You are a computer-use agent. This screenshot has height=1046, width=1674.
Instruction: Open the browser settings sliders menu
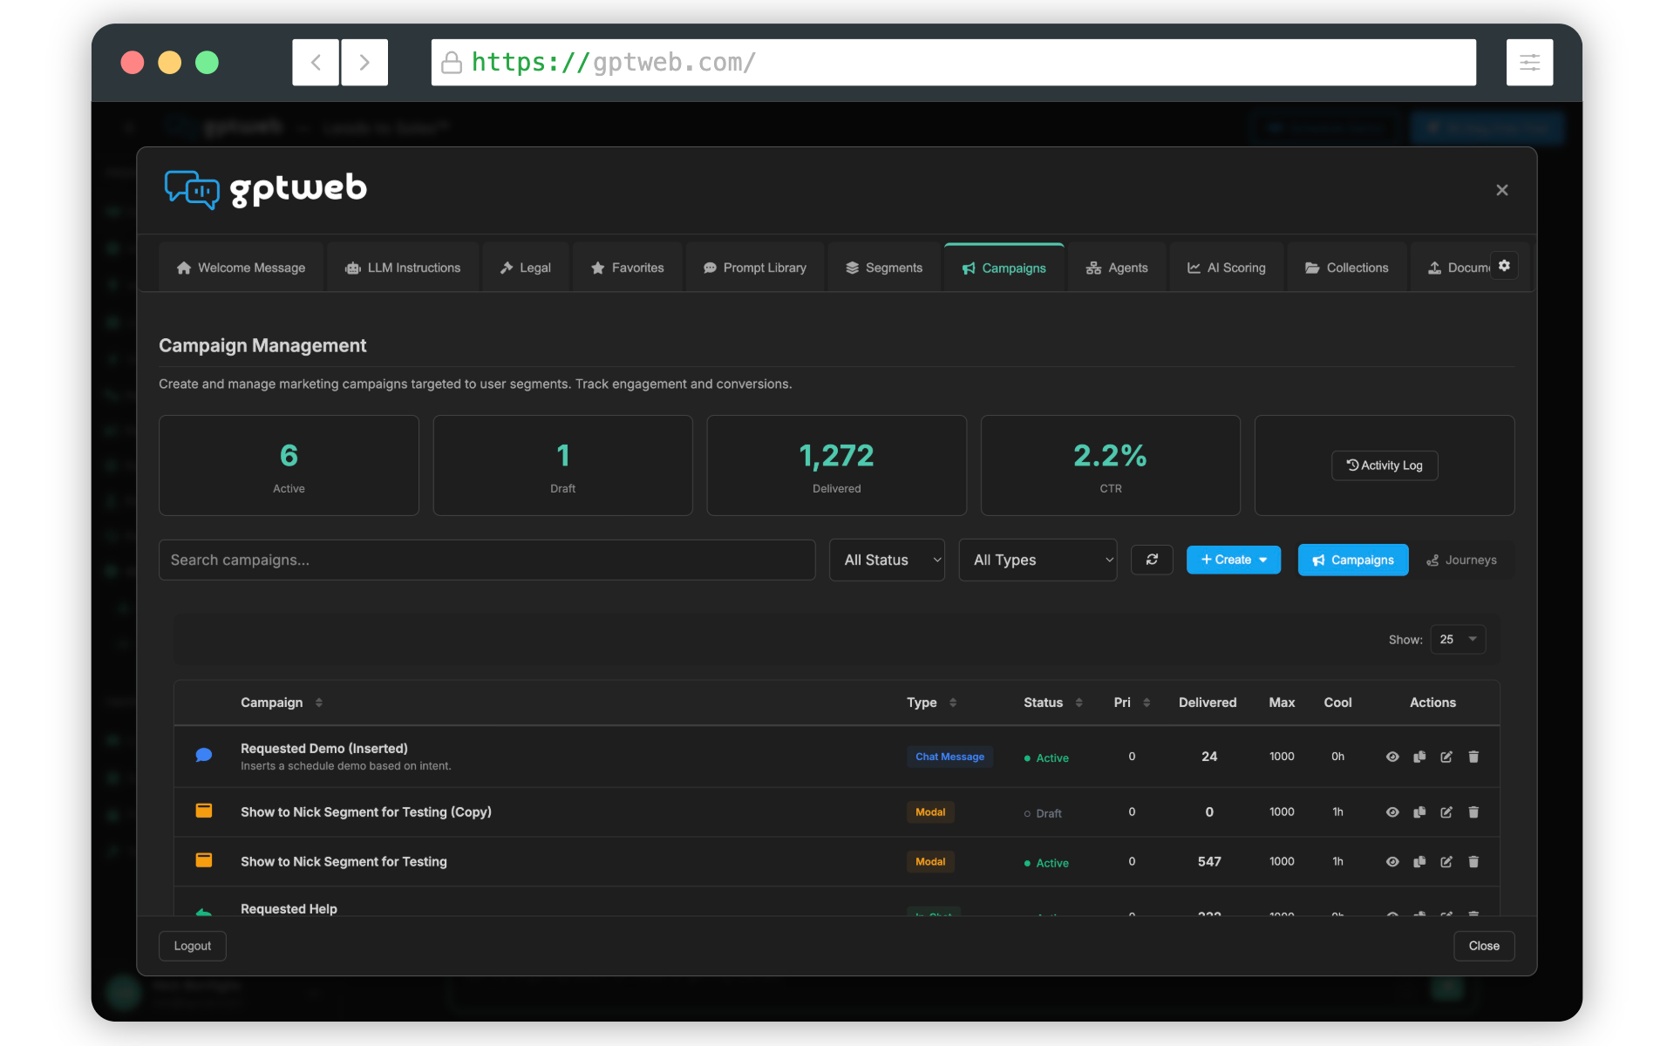[x=1529, y=62]
